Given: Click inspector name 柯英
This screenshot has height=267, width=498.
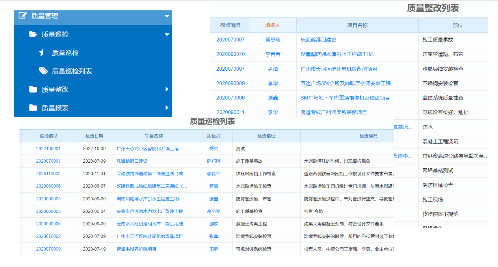Looking at the screenshot, I should tap(213, 149).
